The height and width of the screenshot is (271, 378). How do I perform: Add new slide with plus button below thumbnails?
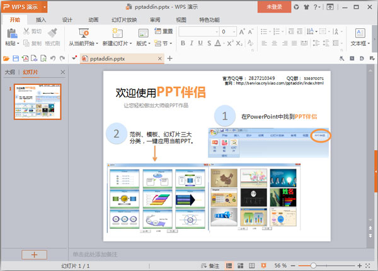click(34, 255)
